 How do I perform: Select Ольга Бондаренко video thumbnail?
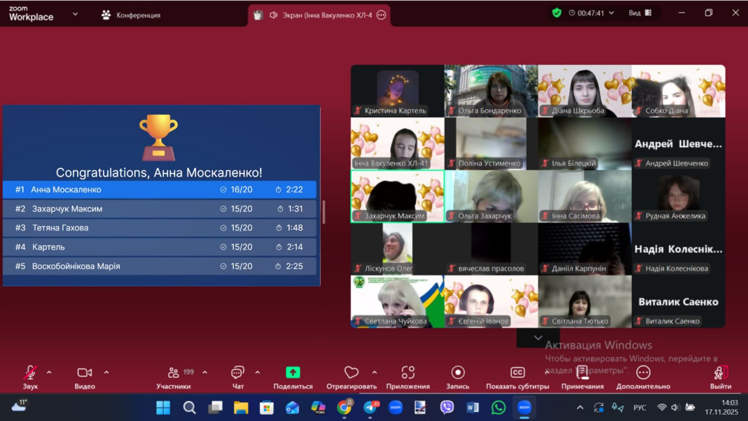491,91
